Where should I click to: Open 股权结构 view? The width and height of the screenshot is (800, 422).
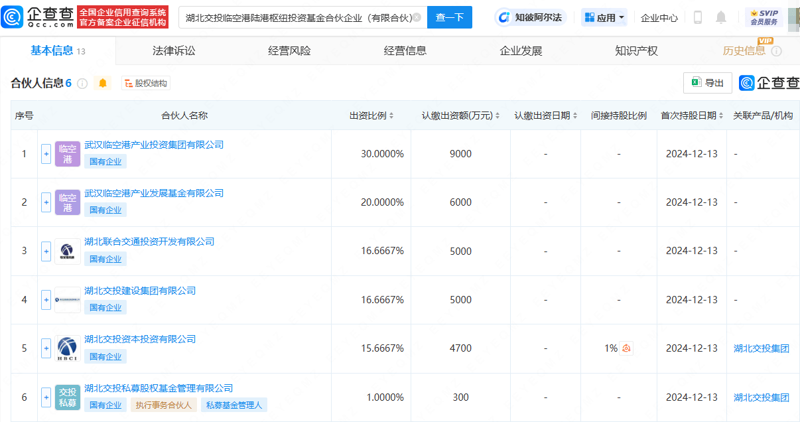146,83
